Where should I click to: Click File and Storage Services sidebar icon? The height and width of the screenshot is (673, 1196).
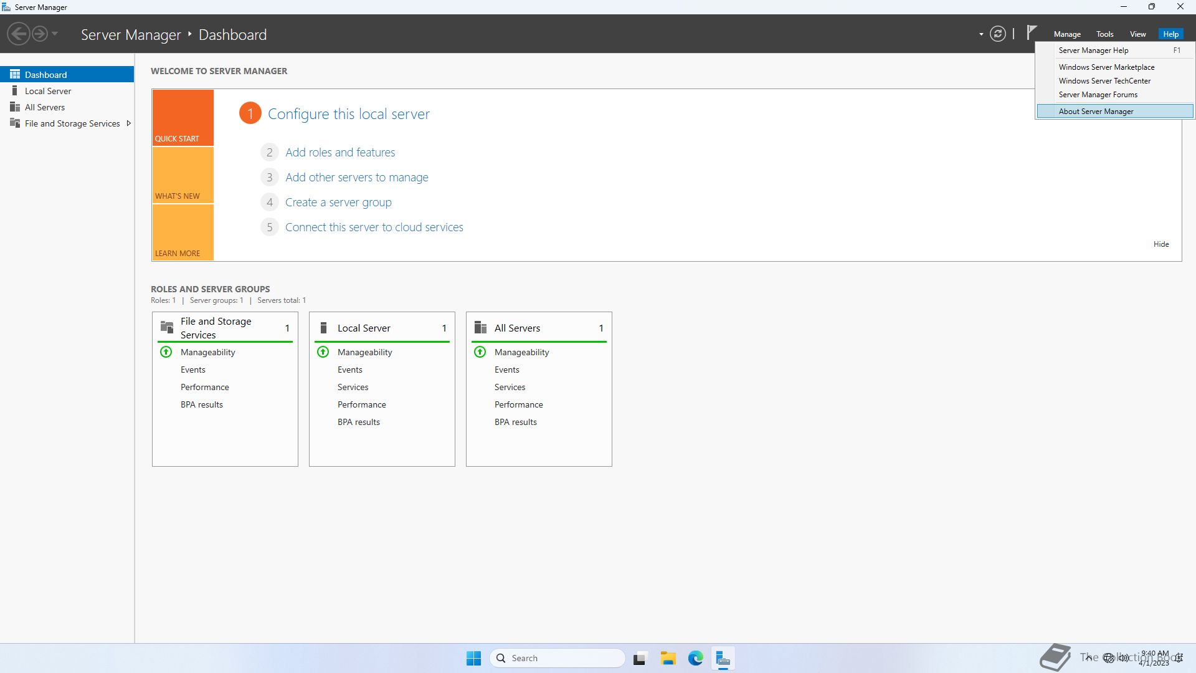pyautogui.click(x=15, y=123)
